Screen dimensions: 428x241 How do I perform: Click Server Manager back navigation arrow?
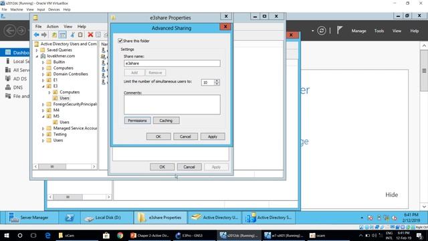[10, 30]
